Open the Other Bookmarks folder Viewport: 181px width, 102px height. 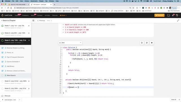(x=174, y=11)
